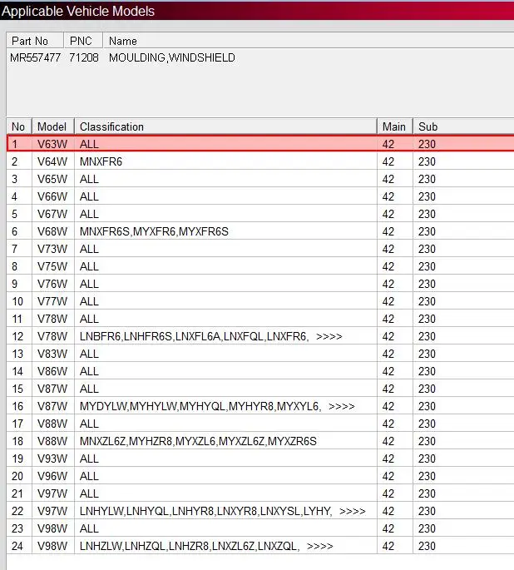The height and width of the screenshot is (570, 514).
Task: Sort by the No column header
Action: (x=19, y=126)
